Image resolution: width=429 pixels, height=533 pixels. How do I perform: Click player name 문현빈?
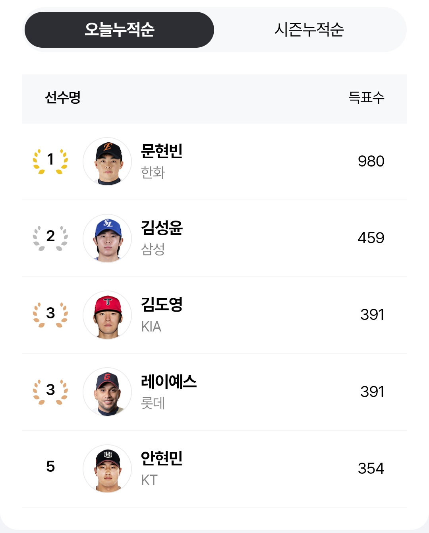(162, 151)
